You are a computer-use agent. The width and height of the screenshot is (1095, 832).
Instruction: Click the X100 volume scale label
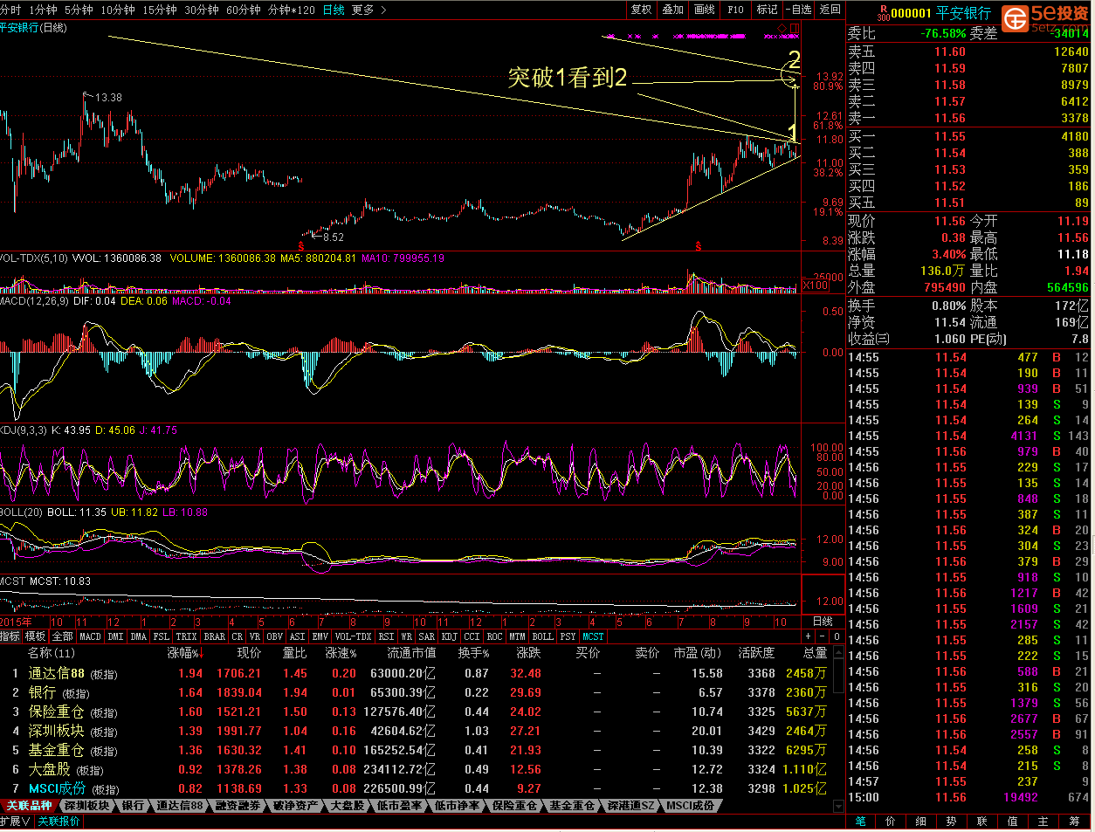816,285
